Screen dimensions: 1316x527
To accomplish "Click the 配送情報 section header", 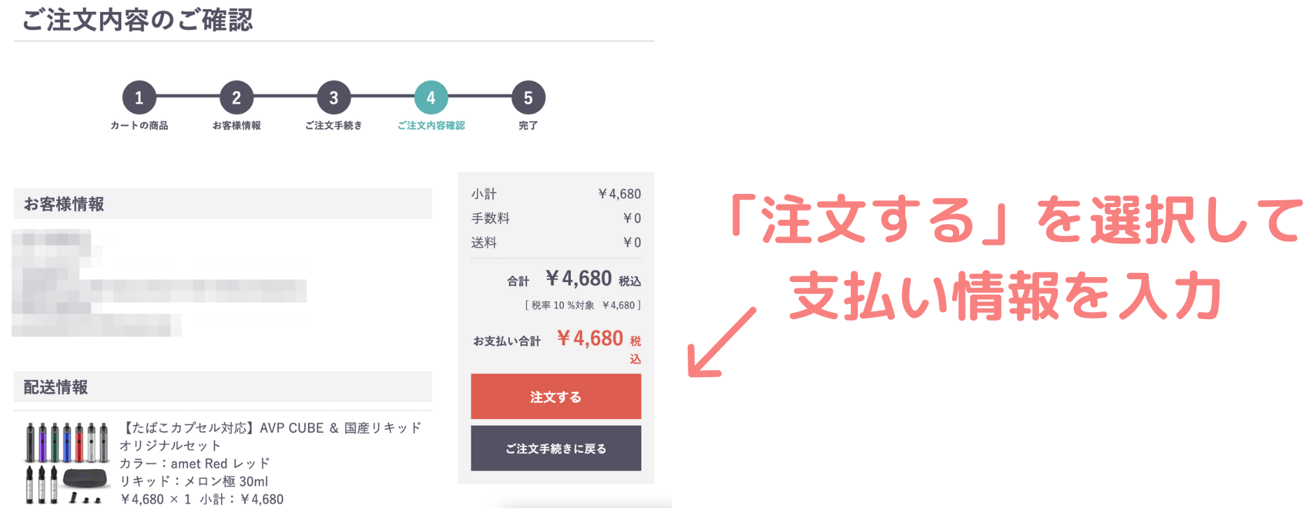I will (222, 387).
